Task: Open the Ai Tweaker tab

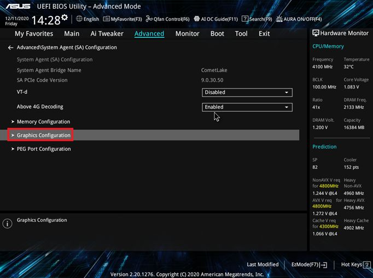Action: (x=107, y=34)
